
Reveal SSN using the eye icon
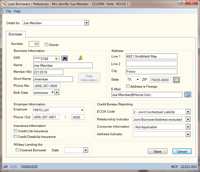56,59
